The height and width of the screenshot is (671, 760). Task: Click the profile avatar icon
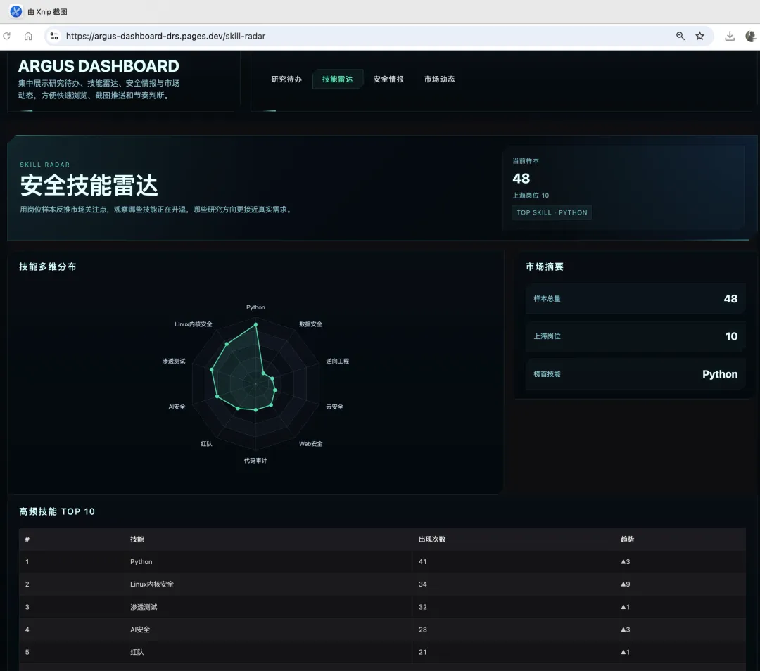pyautogui.click(x=751, y=36)
